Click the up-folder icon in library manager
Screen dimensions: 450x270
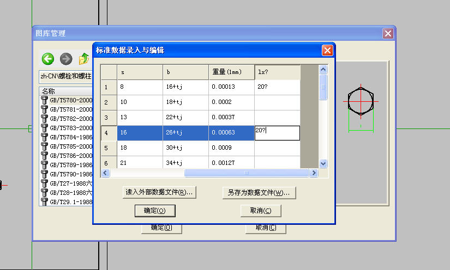click(x=84, y=58)
